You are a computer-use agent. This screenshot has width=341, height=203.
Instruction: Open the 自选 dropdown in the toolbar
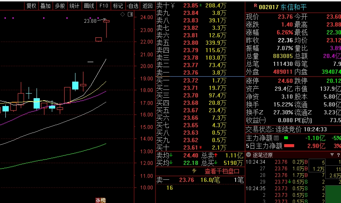click(x=132, y=6)
